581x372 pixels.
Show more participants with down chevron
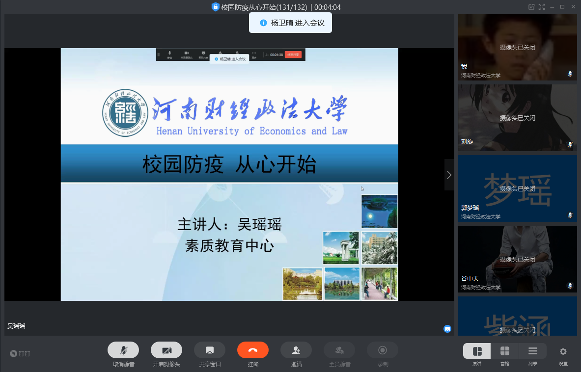tap(517, 331)
